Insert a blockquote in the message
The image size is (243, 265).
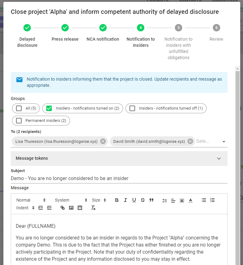pos(151,200)
